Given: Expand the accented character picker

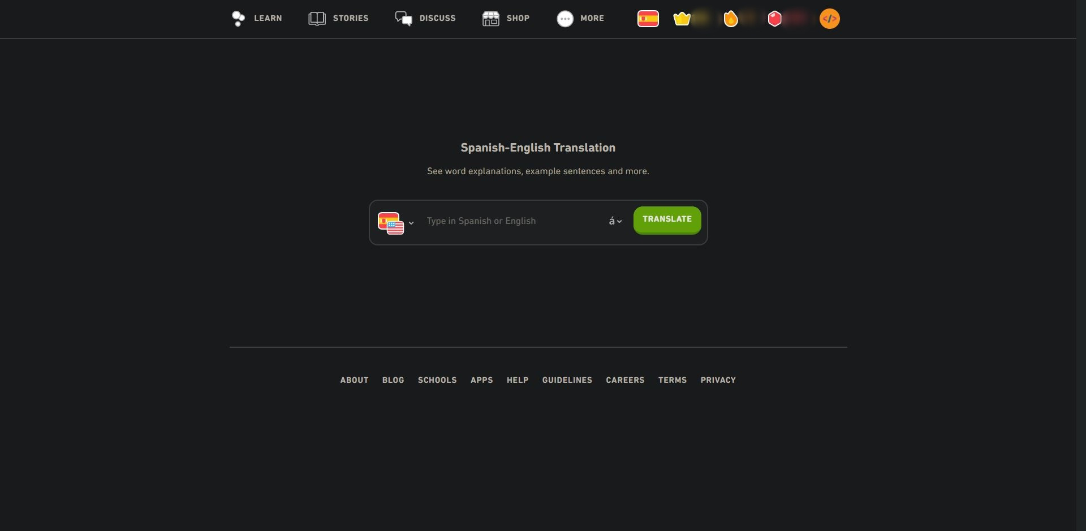Looking at the screenshot, I should pos(614,221).
